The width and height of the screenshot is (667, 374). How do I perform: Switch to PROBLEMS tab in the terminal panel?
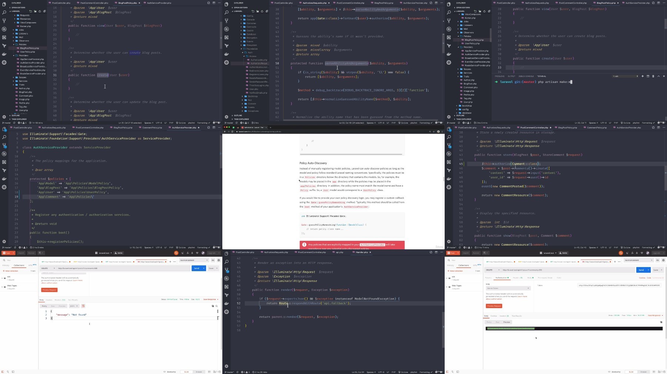pos(500,76)
